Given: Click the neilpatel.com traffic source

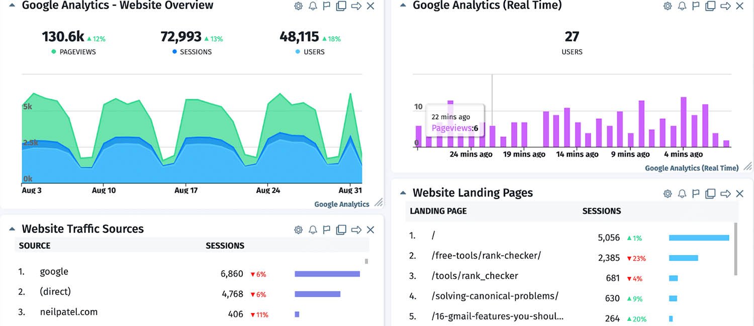Looking at the screenshot, I should point(68,312).
